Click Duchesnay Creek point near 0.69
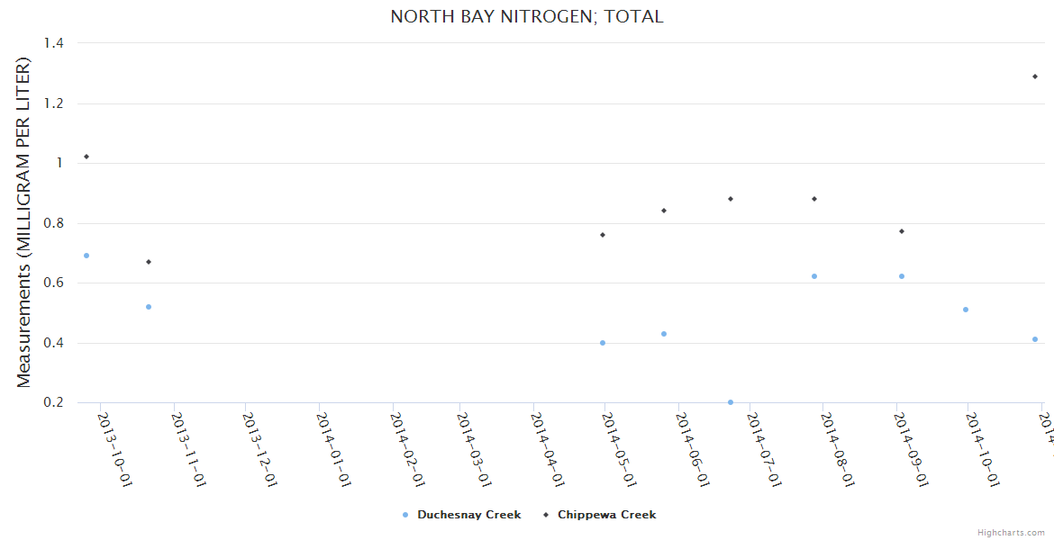The image size is (1054, 540). click(x=86, y=256)
